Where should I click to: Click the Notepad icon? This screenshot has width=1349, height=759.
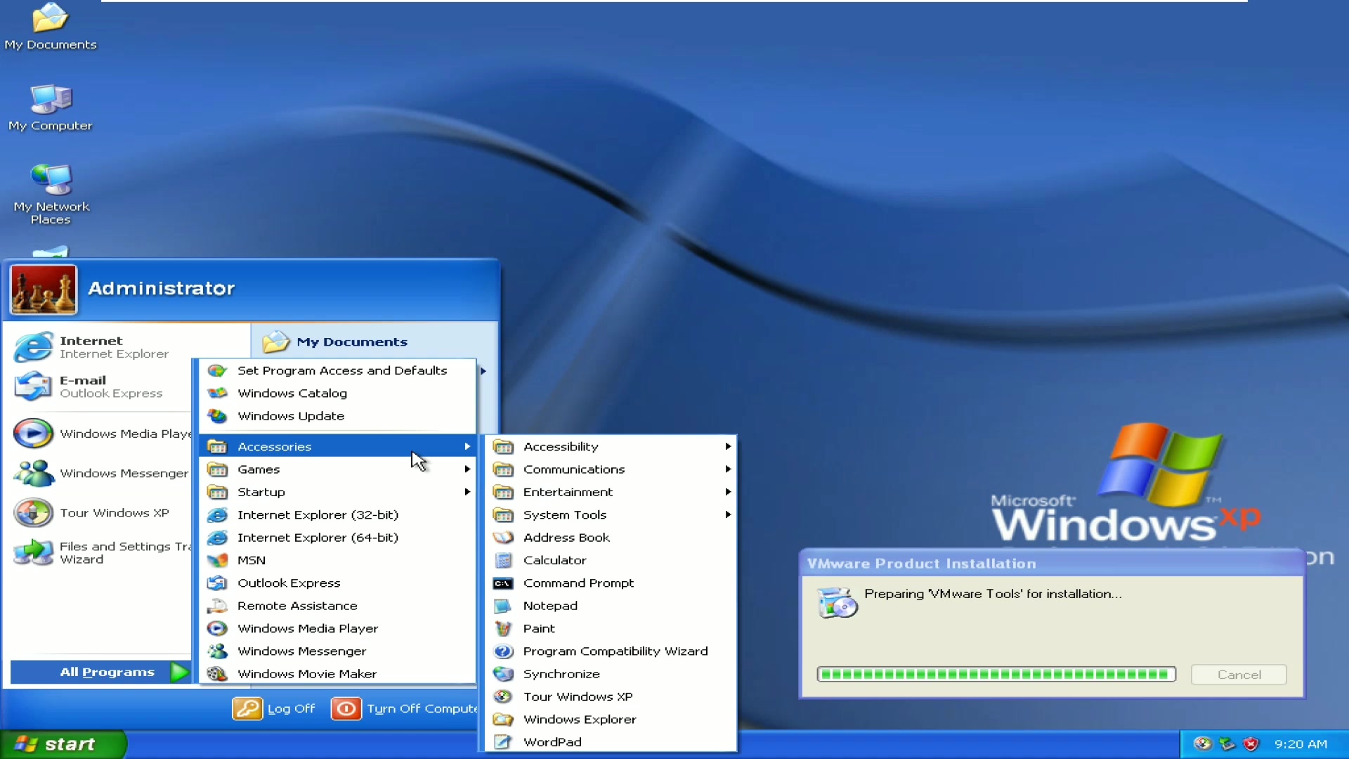pos(503,606)
